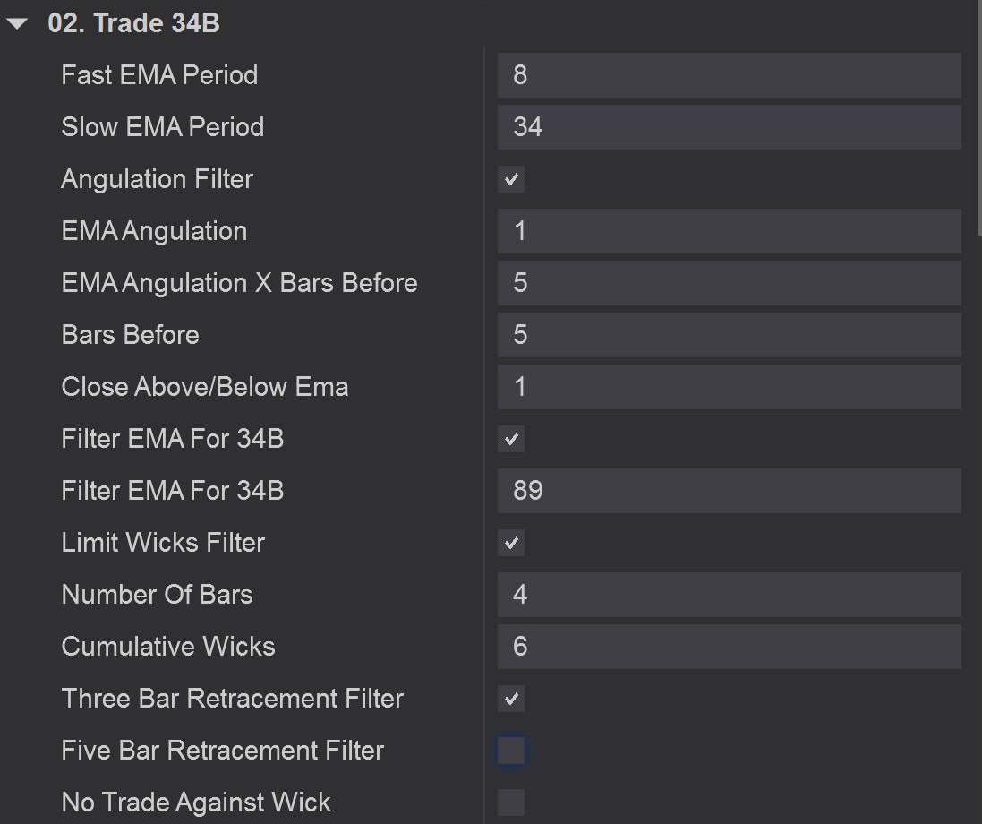Screen dimensions: 982x824
Task: Click the Angulation Filter label text
Action: pyautogui.click(x=157, y=179)
